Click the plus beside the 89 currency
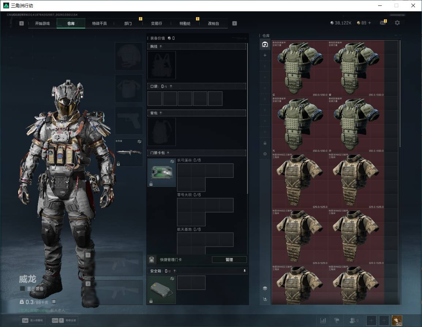 (x=369, y=23)
